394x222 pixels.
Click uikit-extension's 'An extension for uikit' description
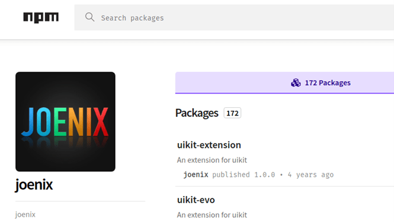coord(212,160)
